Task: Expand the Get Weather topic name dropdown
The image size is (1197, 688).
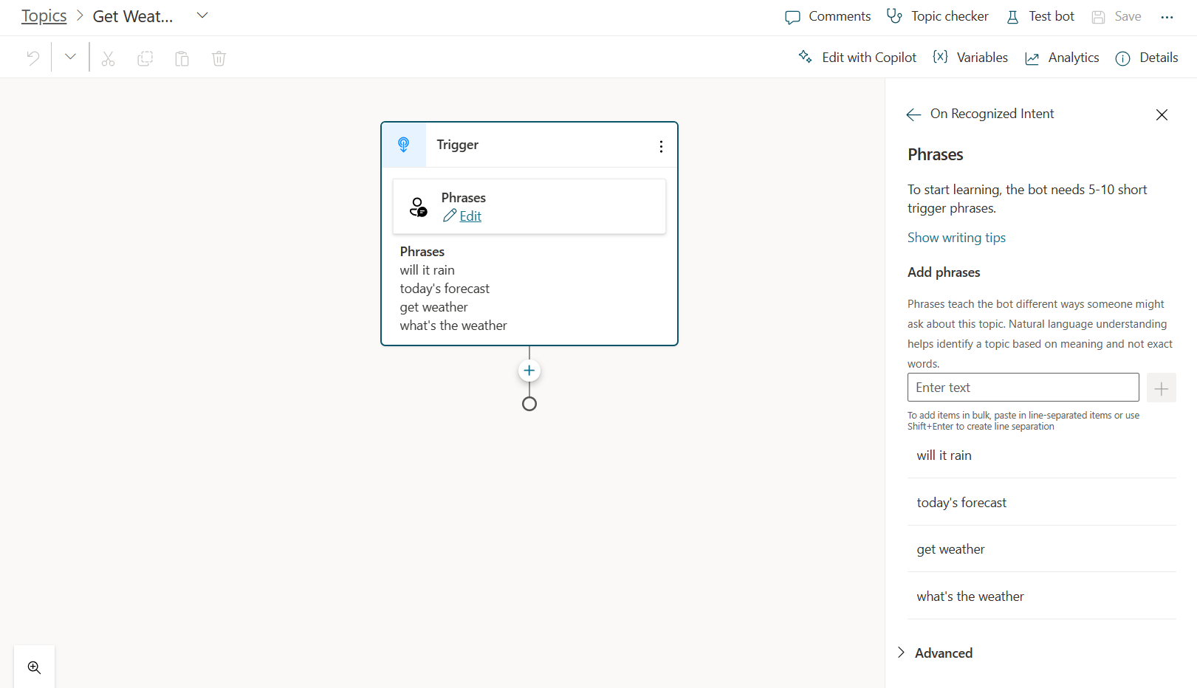Action: 202,16
